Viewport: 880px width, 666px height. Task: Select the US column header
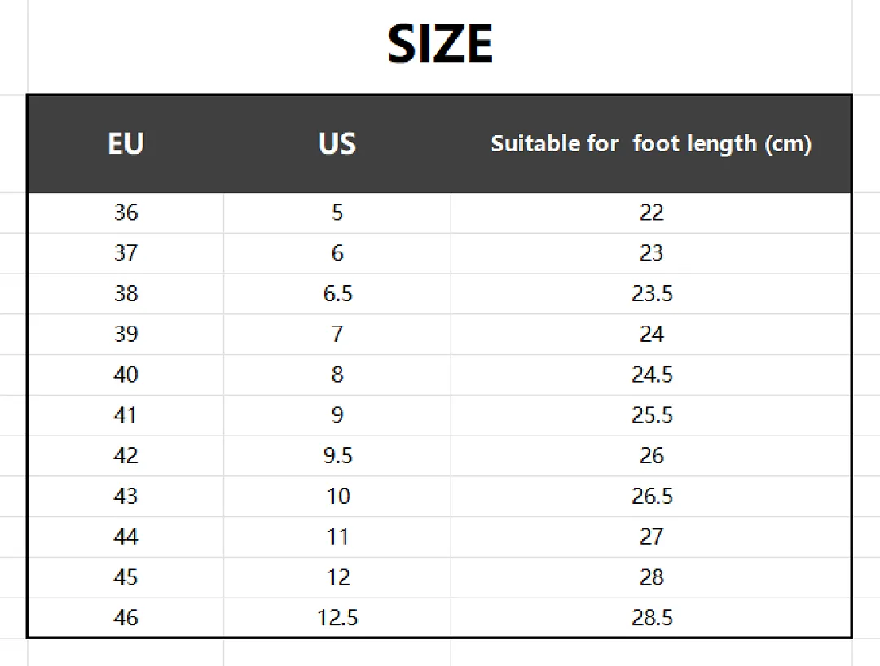[x=337, y=143]
